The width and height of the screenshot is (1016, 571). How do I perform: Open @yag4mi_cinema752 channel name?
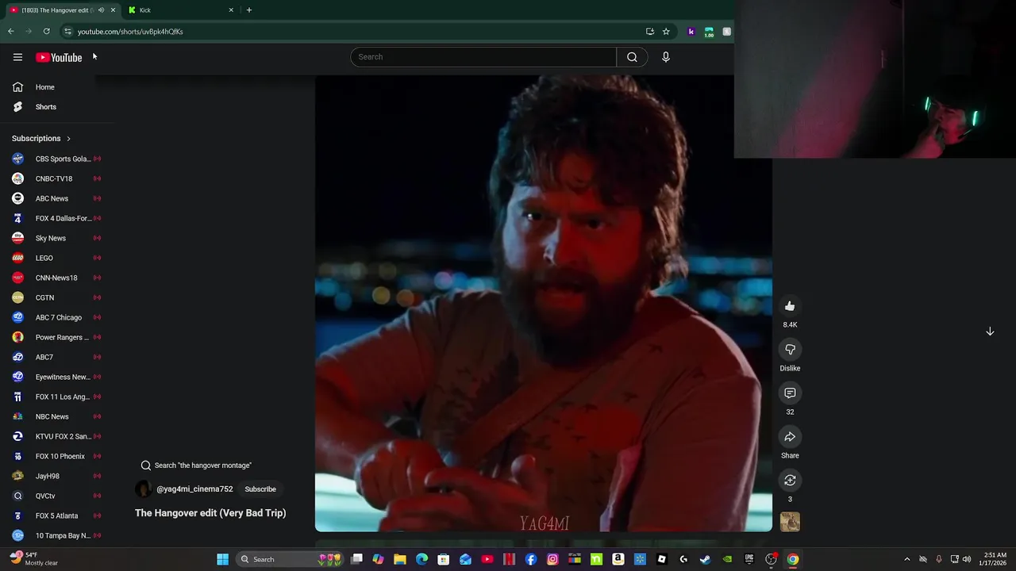(x=194, y=489)
